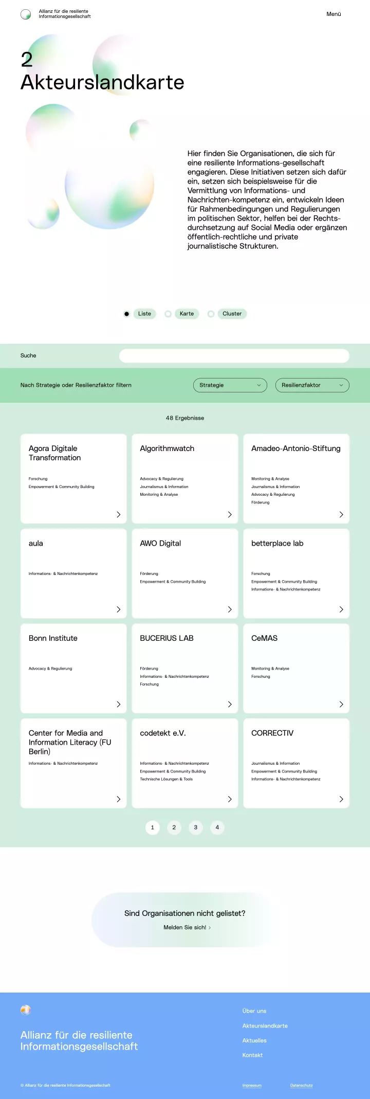Go to results page 2
This screenshot has width=370, height=1099.
174,827
